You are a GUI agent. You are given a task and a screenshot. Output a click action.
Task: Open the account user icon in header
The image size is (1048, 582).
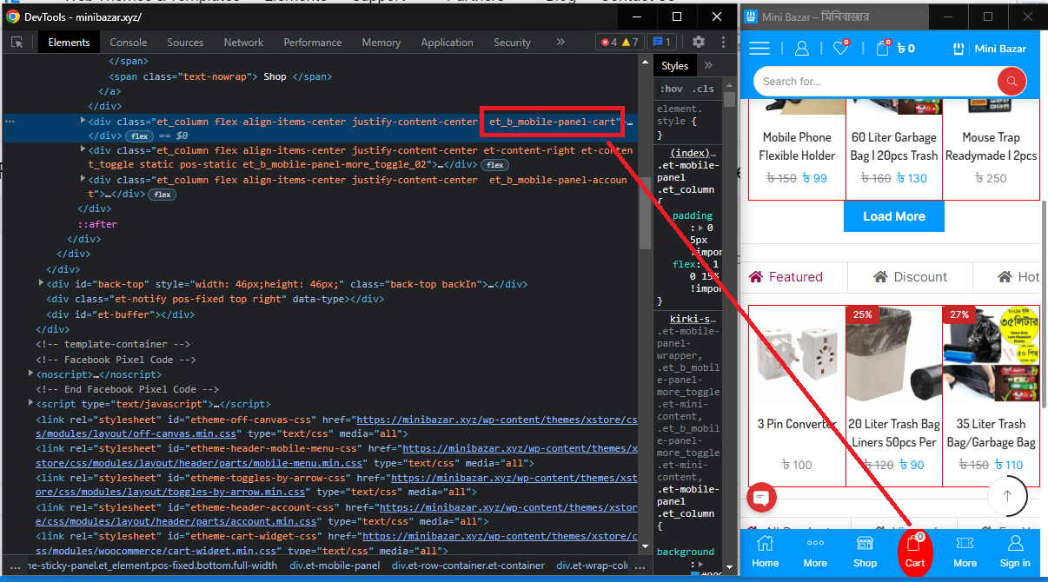pos(802,49)
